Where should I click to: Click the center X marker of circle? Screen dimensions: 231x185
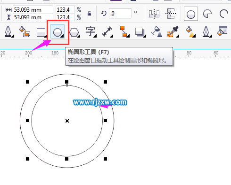pyautogui.click(x=67, y=121)
